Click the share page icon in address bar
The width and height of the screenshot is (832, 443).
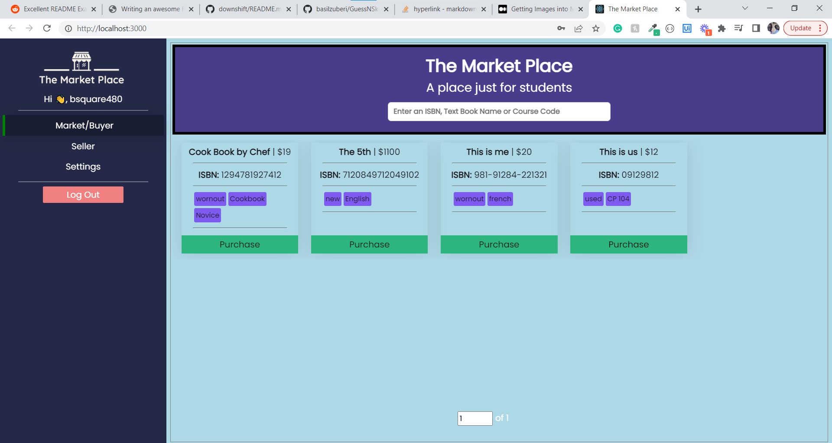pyautogui.click(x=578, y=28)
